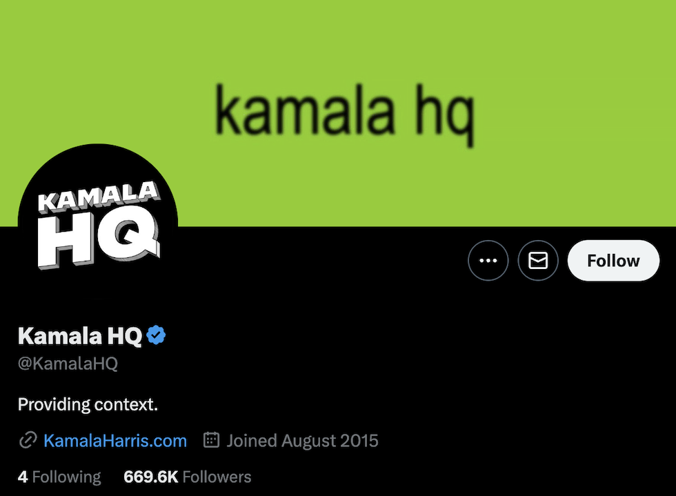676x496 pixels.
Task: Click the blue verified checkmark badge
Action: coord(156,335)
